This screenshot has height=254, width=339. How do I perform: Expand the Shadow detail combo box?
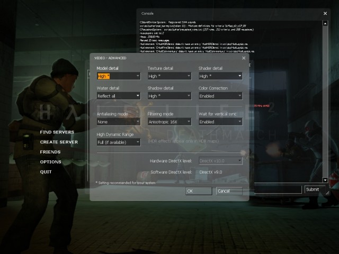[x=169, y=96]
